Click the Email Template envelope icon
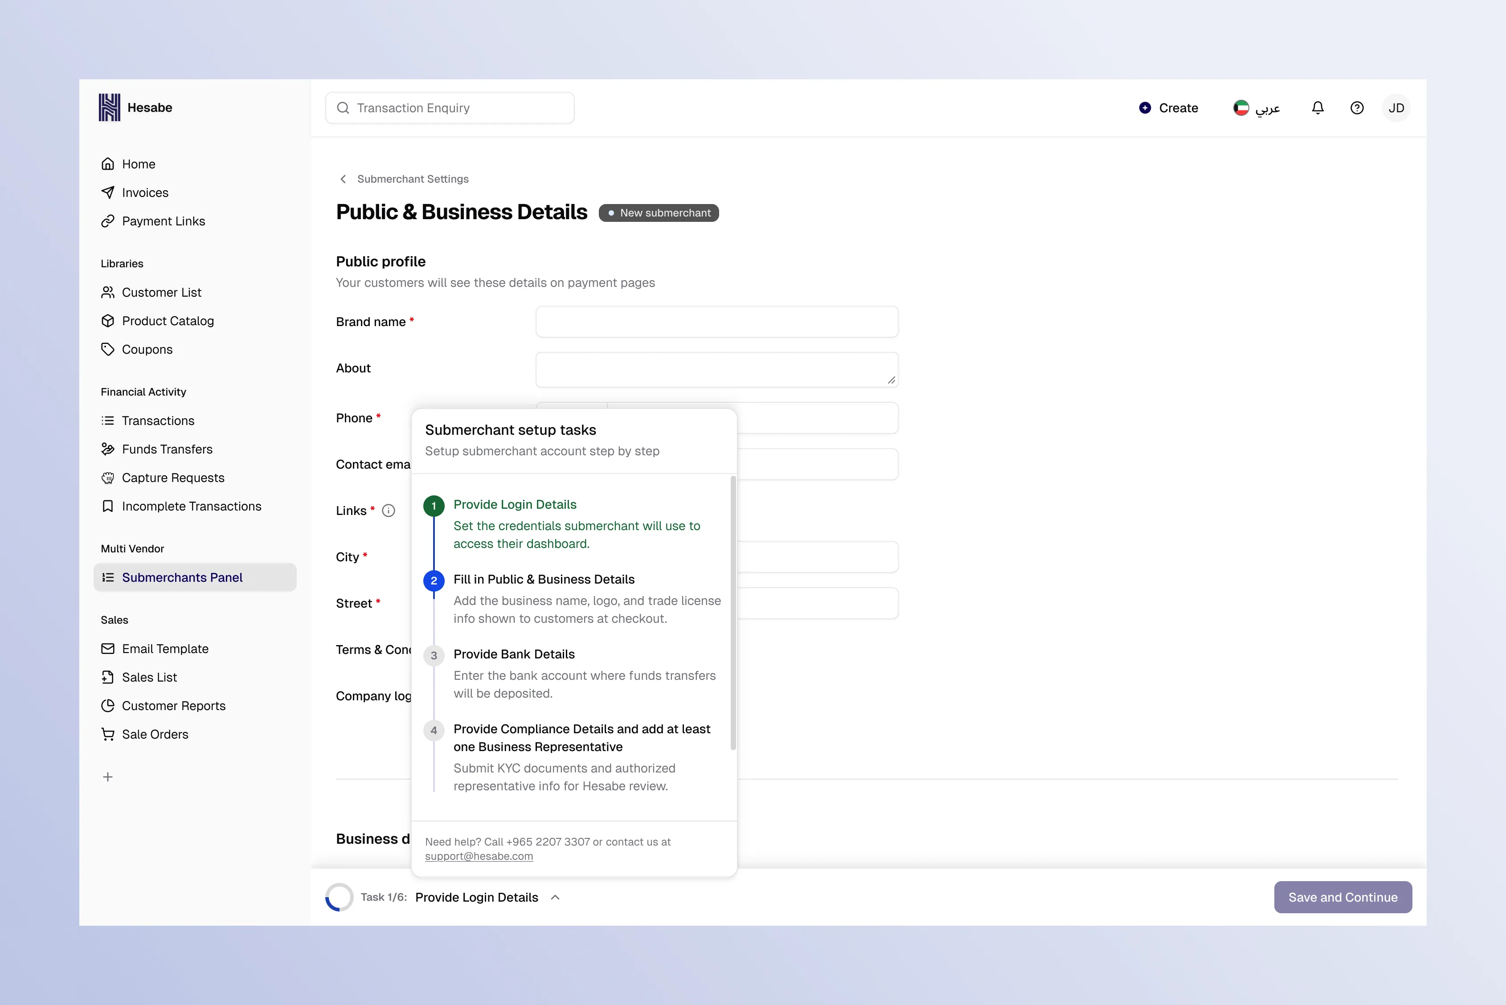This screenshot has height=1005, width=1506. pyautogui.click(x=108, y=649)
